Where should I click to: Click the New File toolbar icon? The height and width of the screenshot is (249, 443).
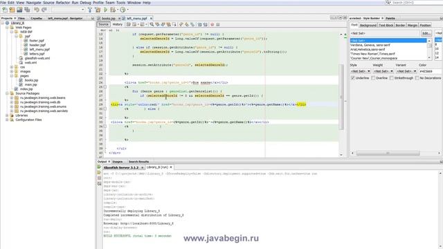5,10
